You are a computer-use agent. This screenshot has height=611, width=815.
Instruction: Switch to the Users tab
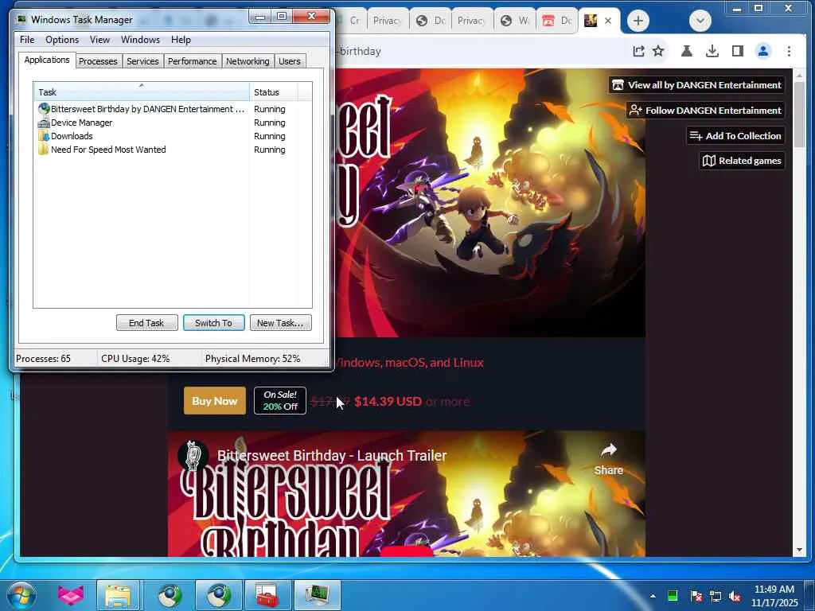tap(290, 61)
